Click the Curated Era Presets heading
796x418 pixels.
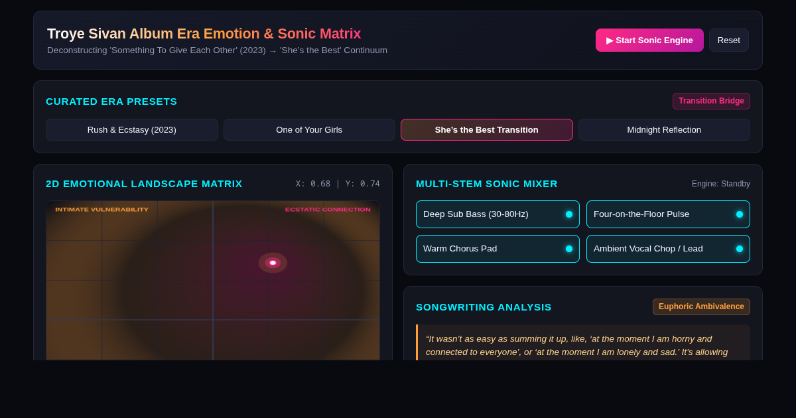(111, 101)
